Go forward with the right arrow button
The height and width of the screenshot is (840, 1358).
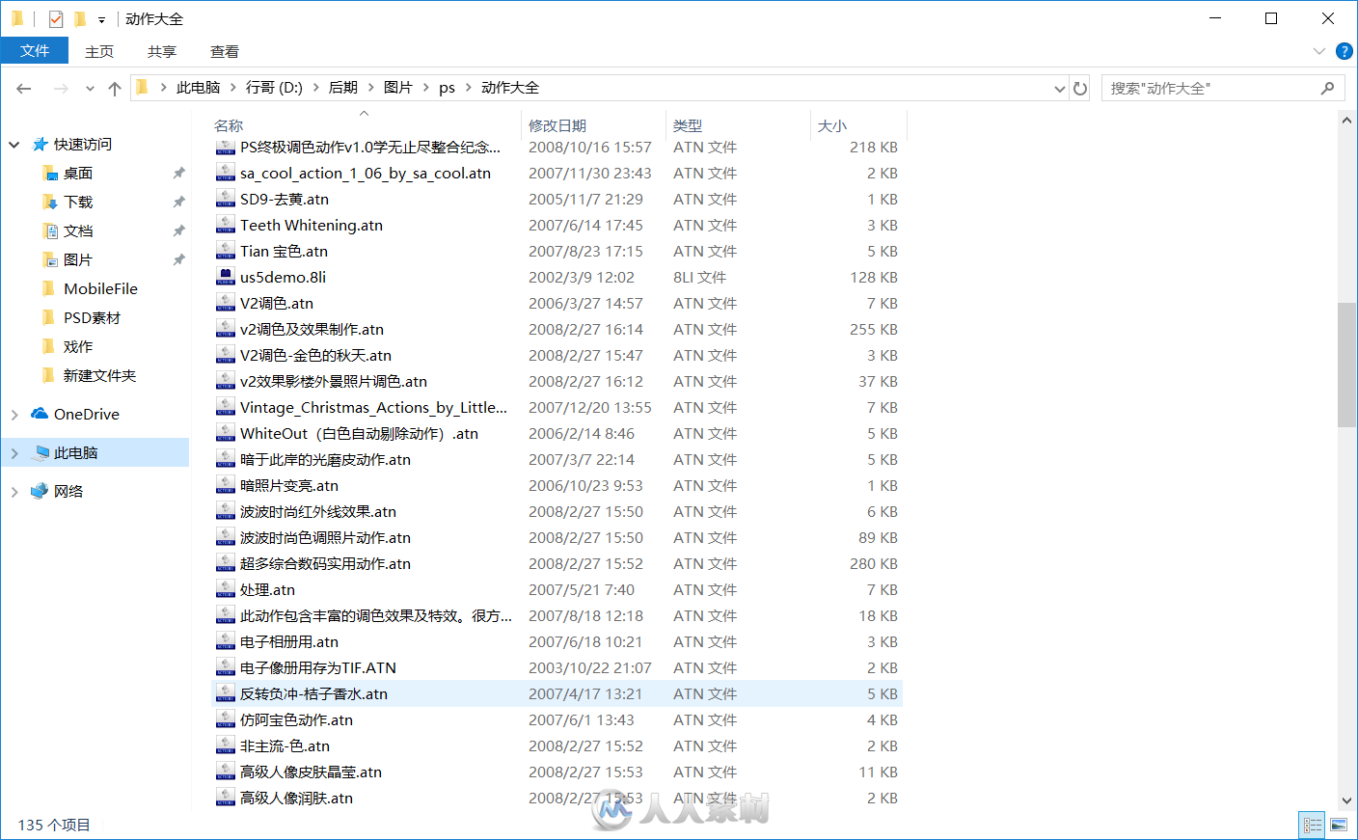pyautogui.click(x=61, y=88)
